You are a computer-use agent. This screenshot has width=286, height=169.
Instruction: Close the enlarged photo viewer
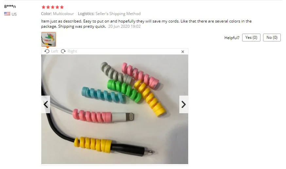[183, 52]
